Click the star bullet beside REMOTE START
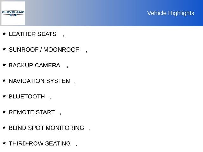The width and height of the screenshot is (203, 152). (x=4, y=111)
